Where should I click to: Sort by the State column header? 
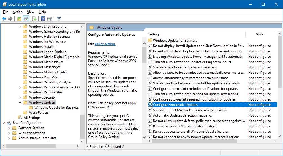[260, 34]
